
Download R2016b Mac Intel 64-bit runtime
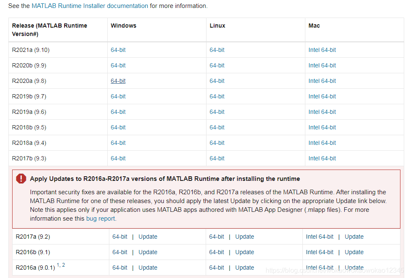click(x=320, y=252)
